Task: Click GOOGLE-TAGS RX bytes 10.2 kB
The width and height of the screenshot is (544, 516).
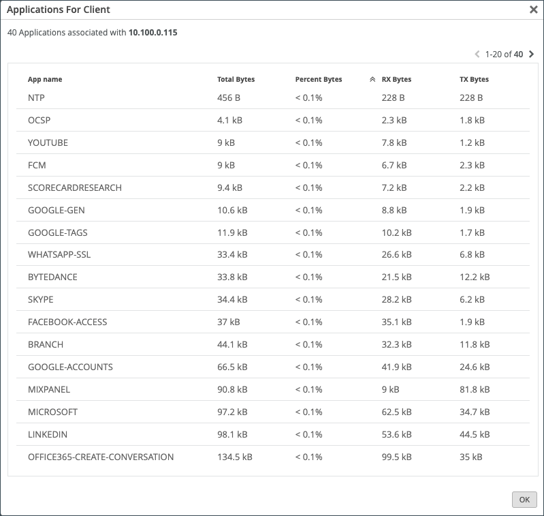Action: point(396,232)
